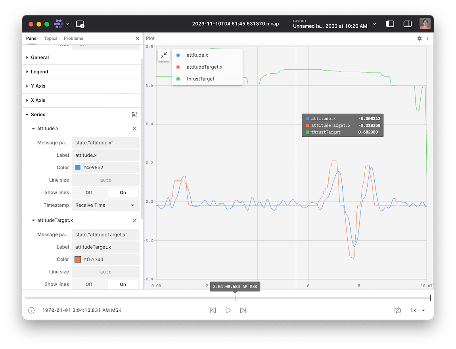Open the data source info icon
456x349 pixels.
click(31, 310)
